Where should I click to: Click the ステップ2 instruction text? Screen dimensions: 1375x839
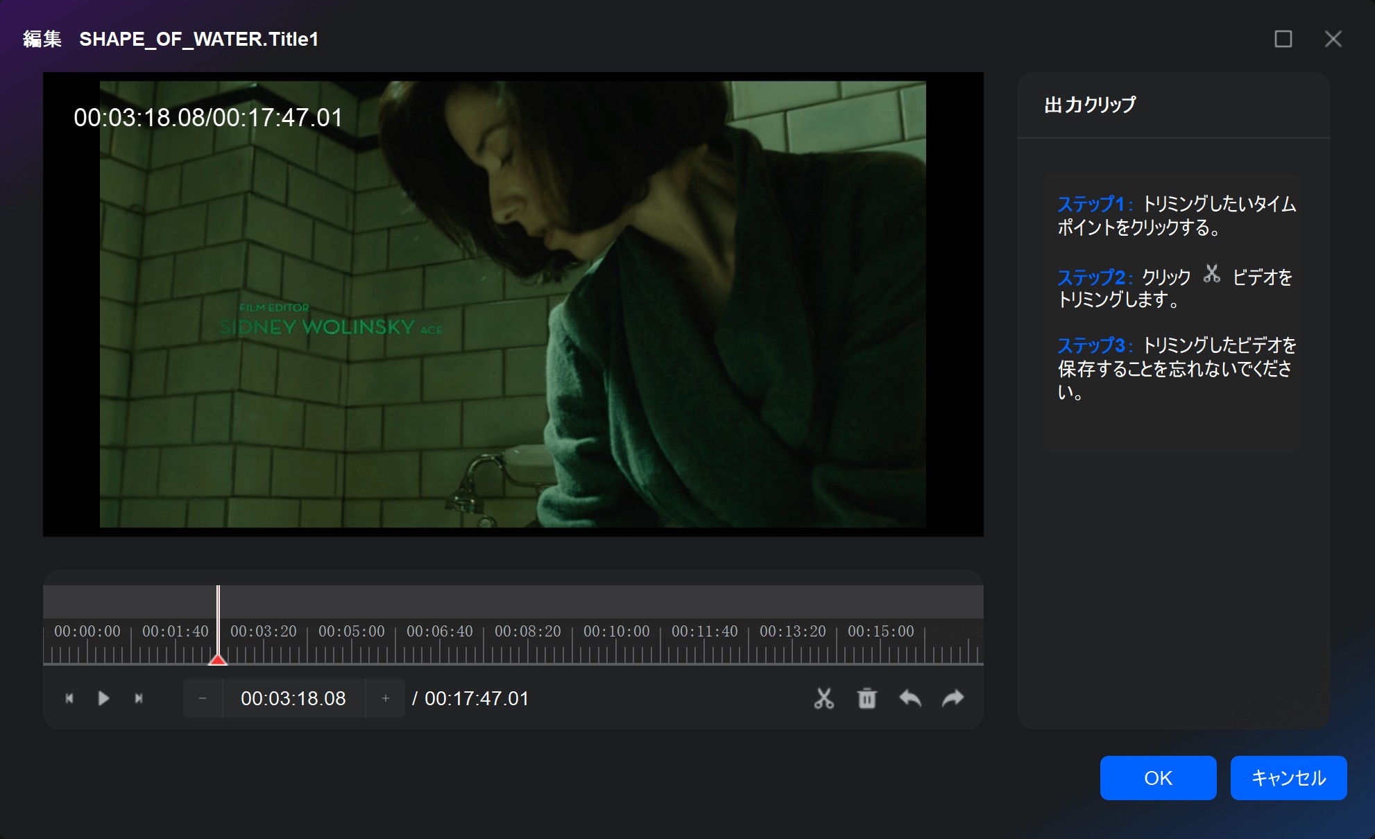coord(1175,288)
